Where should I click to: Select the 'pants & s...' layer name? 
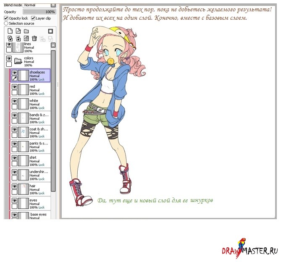39,143
